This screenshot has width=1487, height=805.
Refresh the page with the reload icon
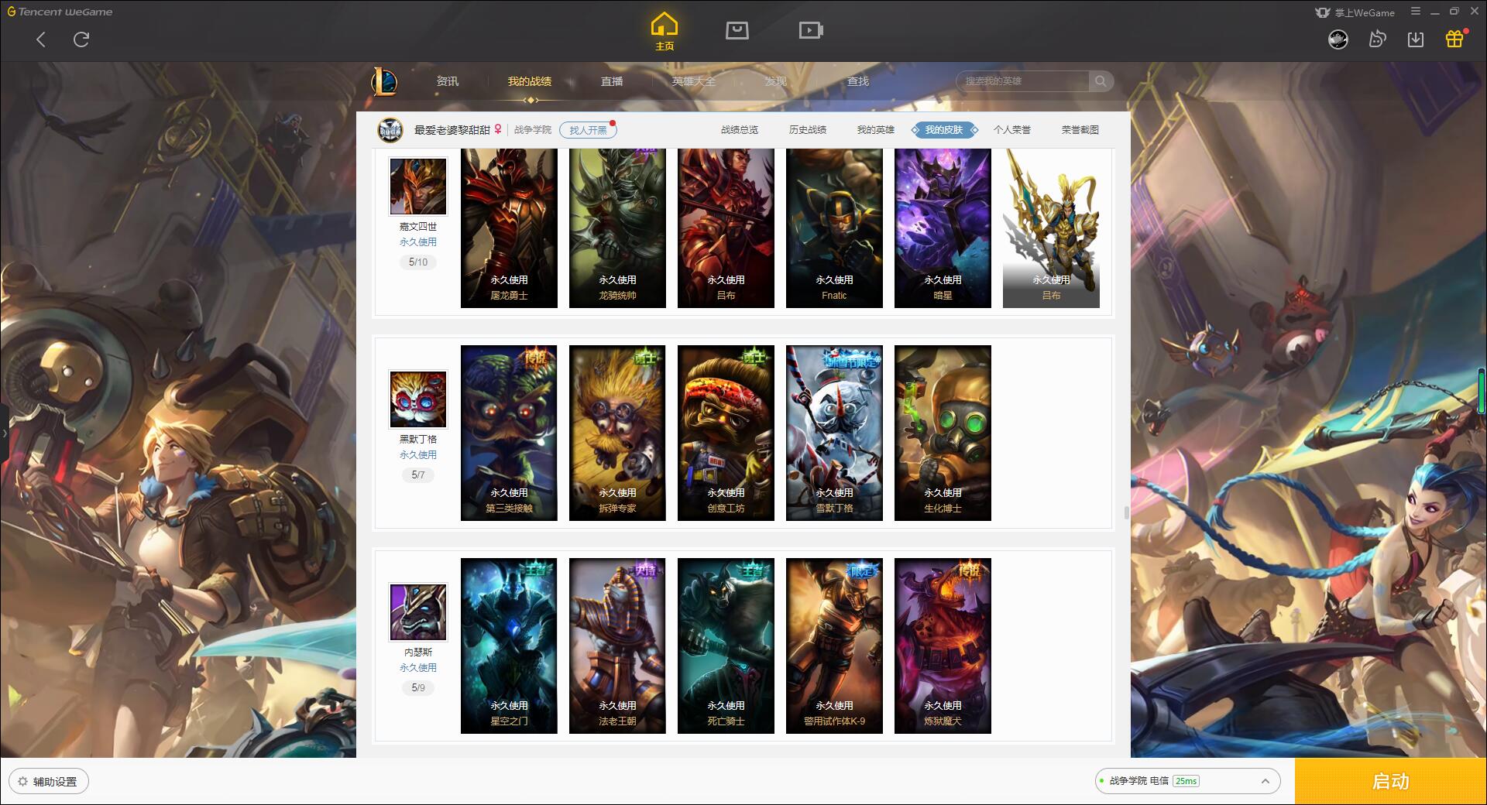81,39
